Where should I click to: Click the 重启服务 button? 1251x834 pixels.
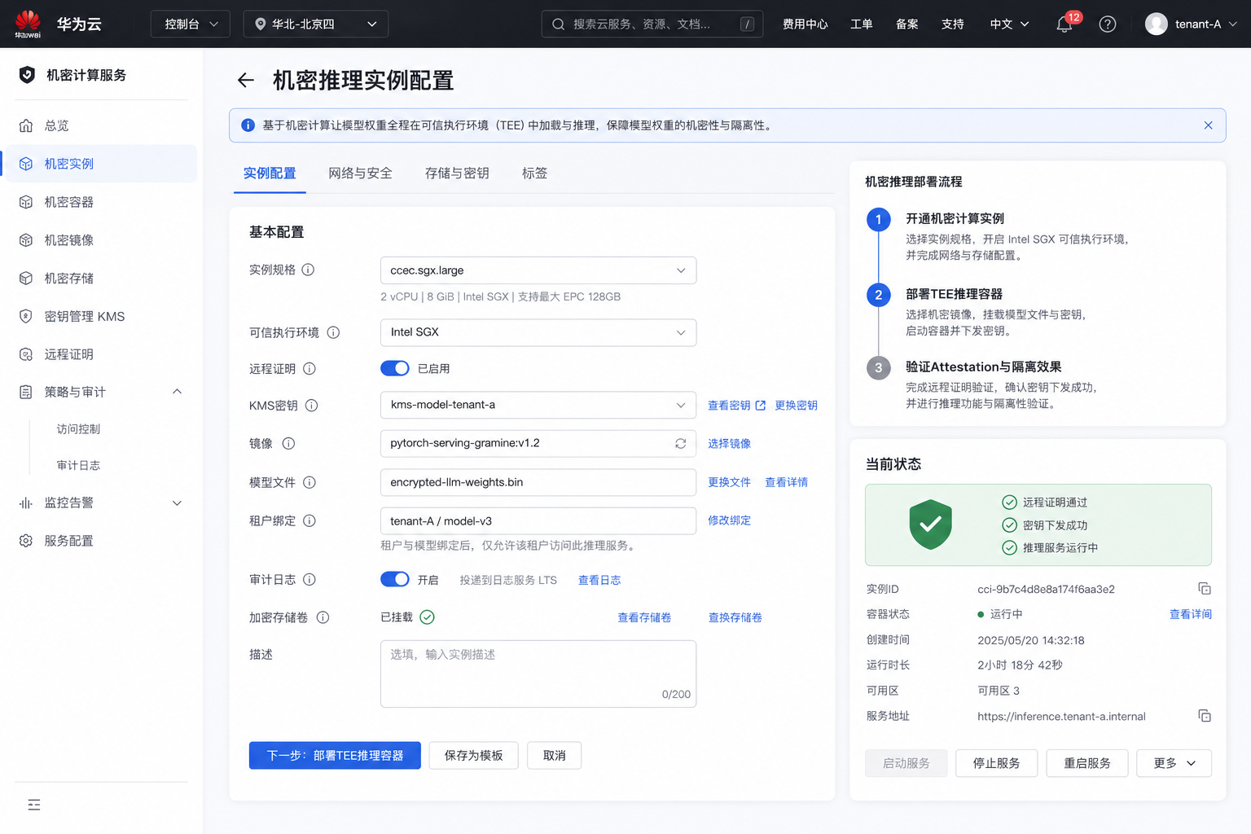coord(1086,763)
